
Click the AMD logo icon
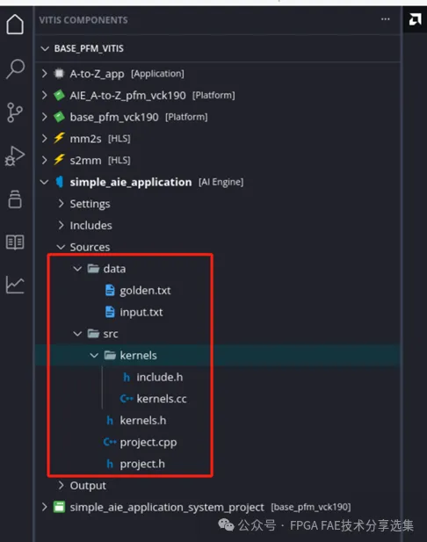pyautogui.click(x=415, y=19)
